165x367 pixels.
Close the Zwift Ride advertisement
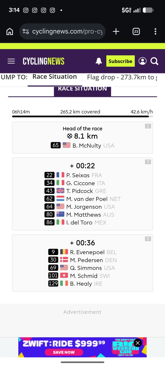point(138,343)
